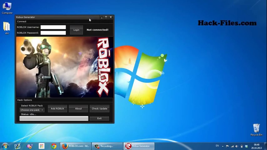Click the Windows Start orb
The image size is (267, 150).
[5, 146]
